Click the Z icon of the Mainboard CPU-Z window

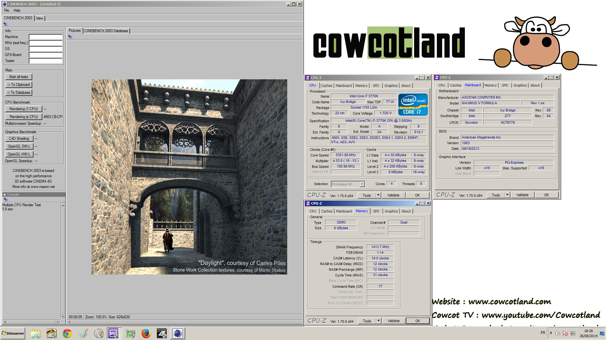[437, 77]
